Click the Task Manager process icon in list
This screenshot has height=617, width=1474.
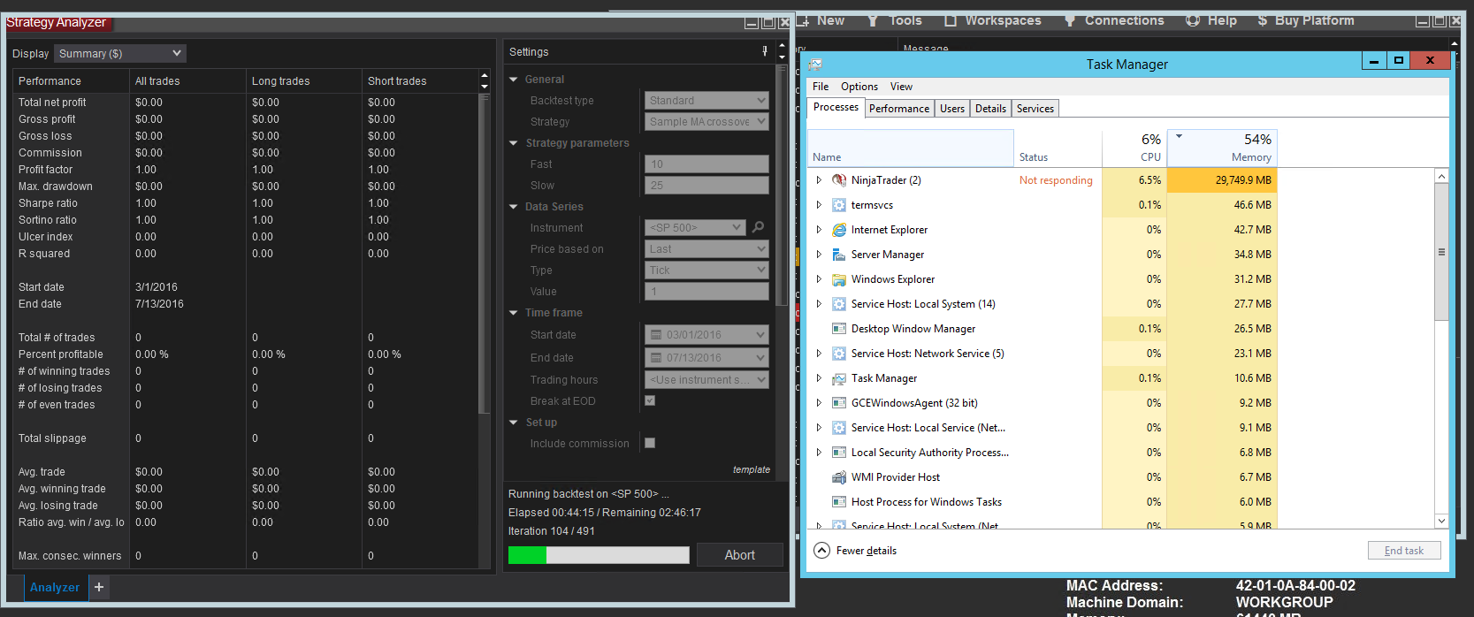coord(839,378)
